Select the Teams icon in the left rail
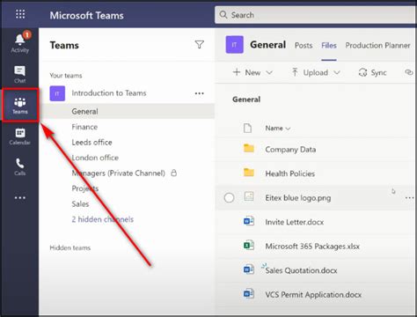Image resolution: width=417 pixels, height=317 pixels. 20,106
